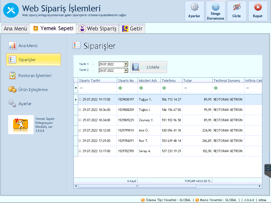271x203 pixels.
Task: Click phone number 551 553 96 58
Action: coord(171,120)
